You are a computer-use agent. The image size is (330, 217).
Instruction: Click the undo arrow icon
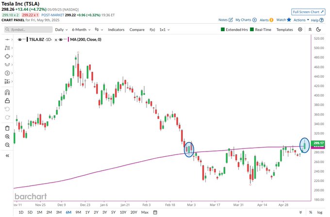coord(7,109)
